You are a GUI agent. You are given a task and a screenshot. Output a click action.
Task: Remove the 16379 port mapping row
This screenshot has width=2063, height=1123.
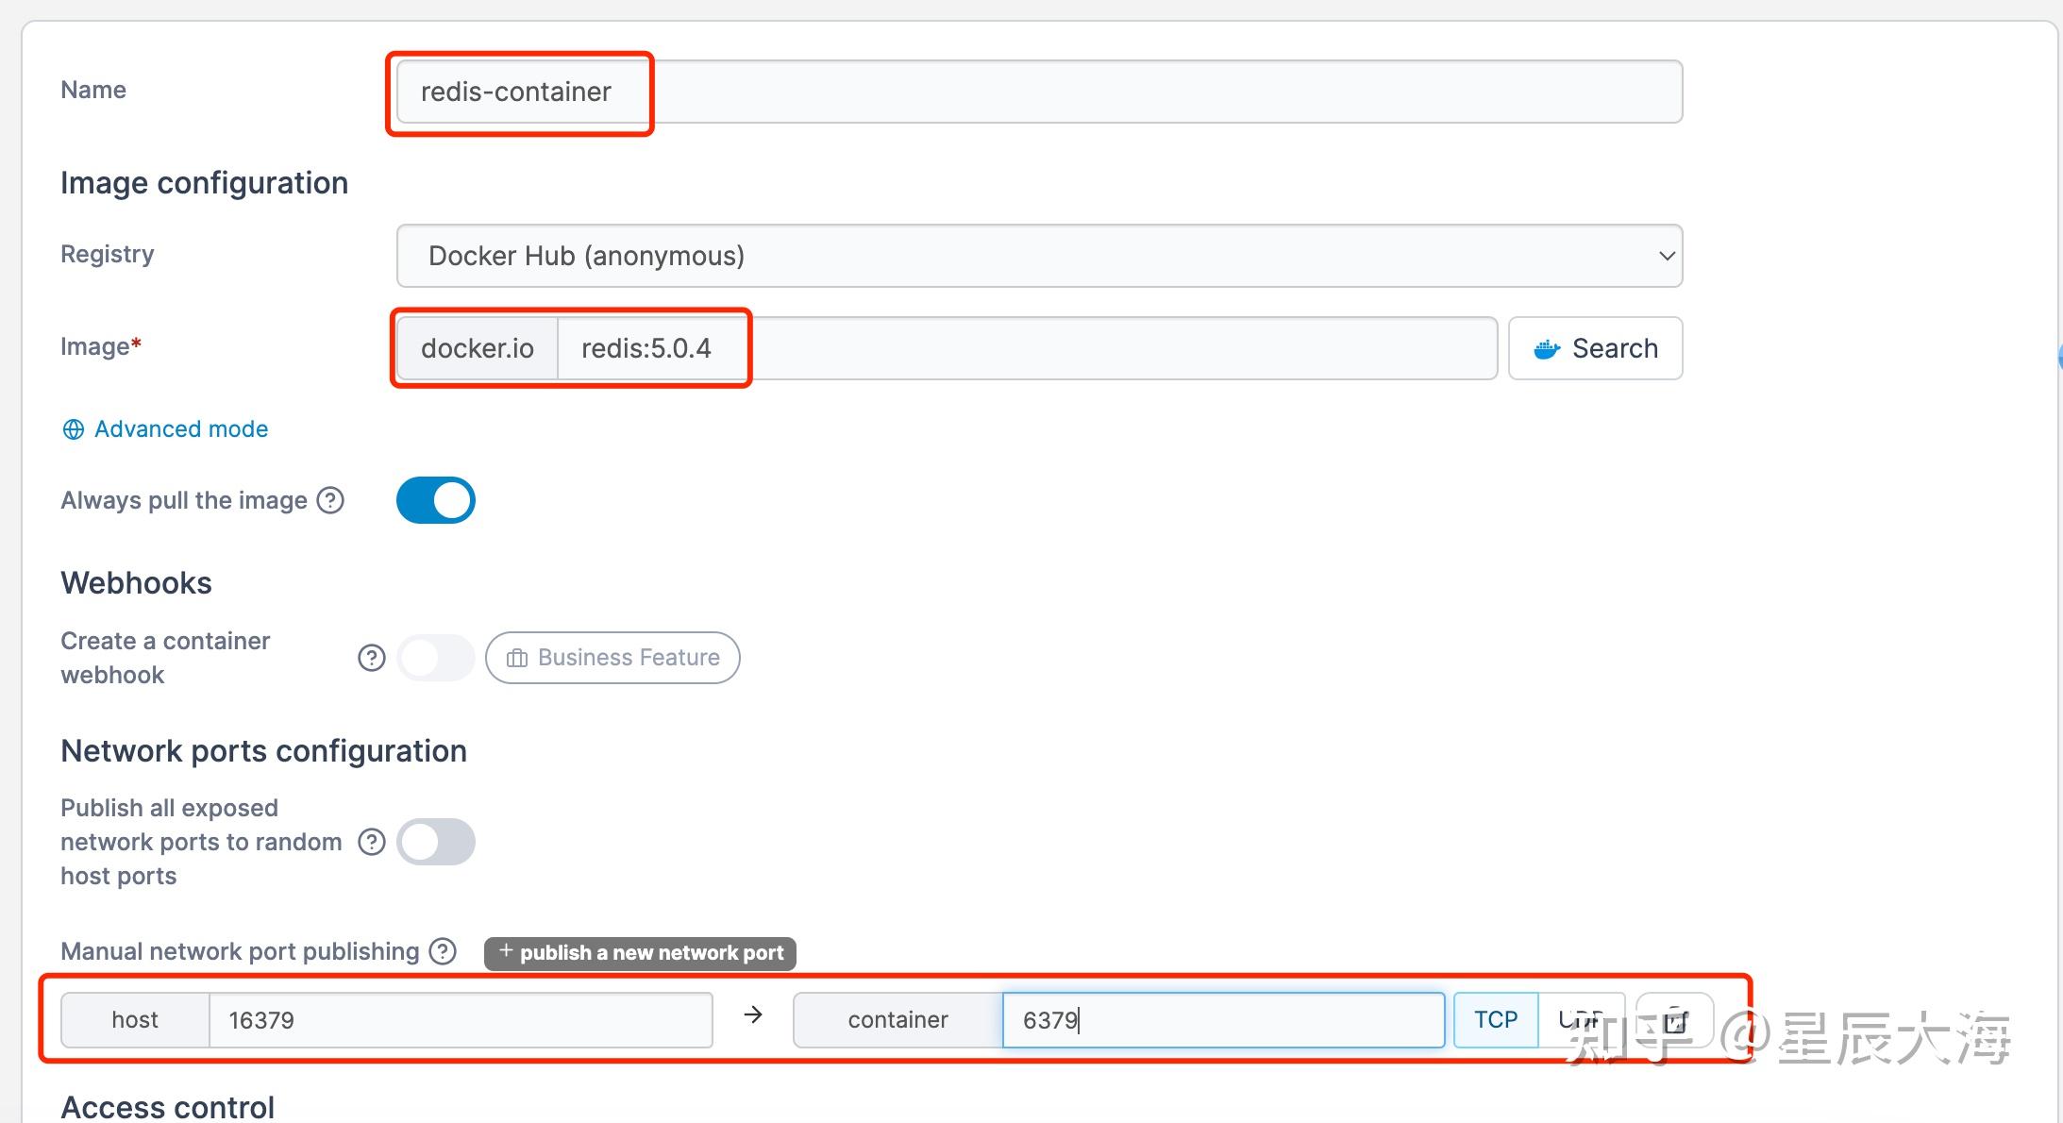click(x=1675, y=1019)
